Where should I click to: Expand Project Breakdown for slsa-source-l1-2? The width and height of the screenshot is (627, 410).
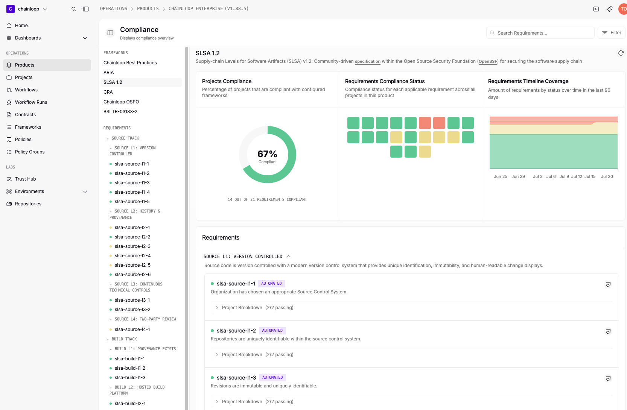pos(217,355)
